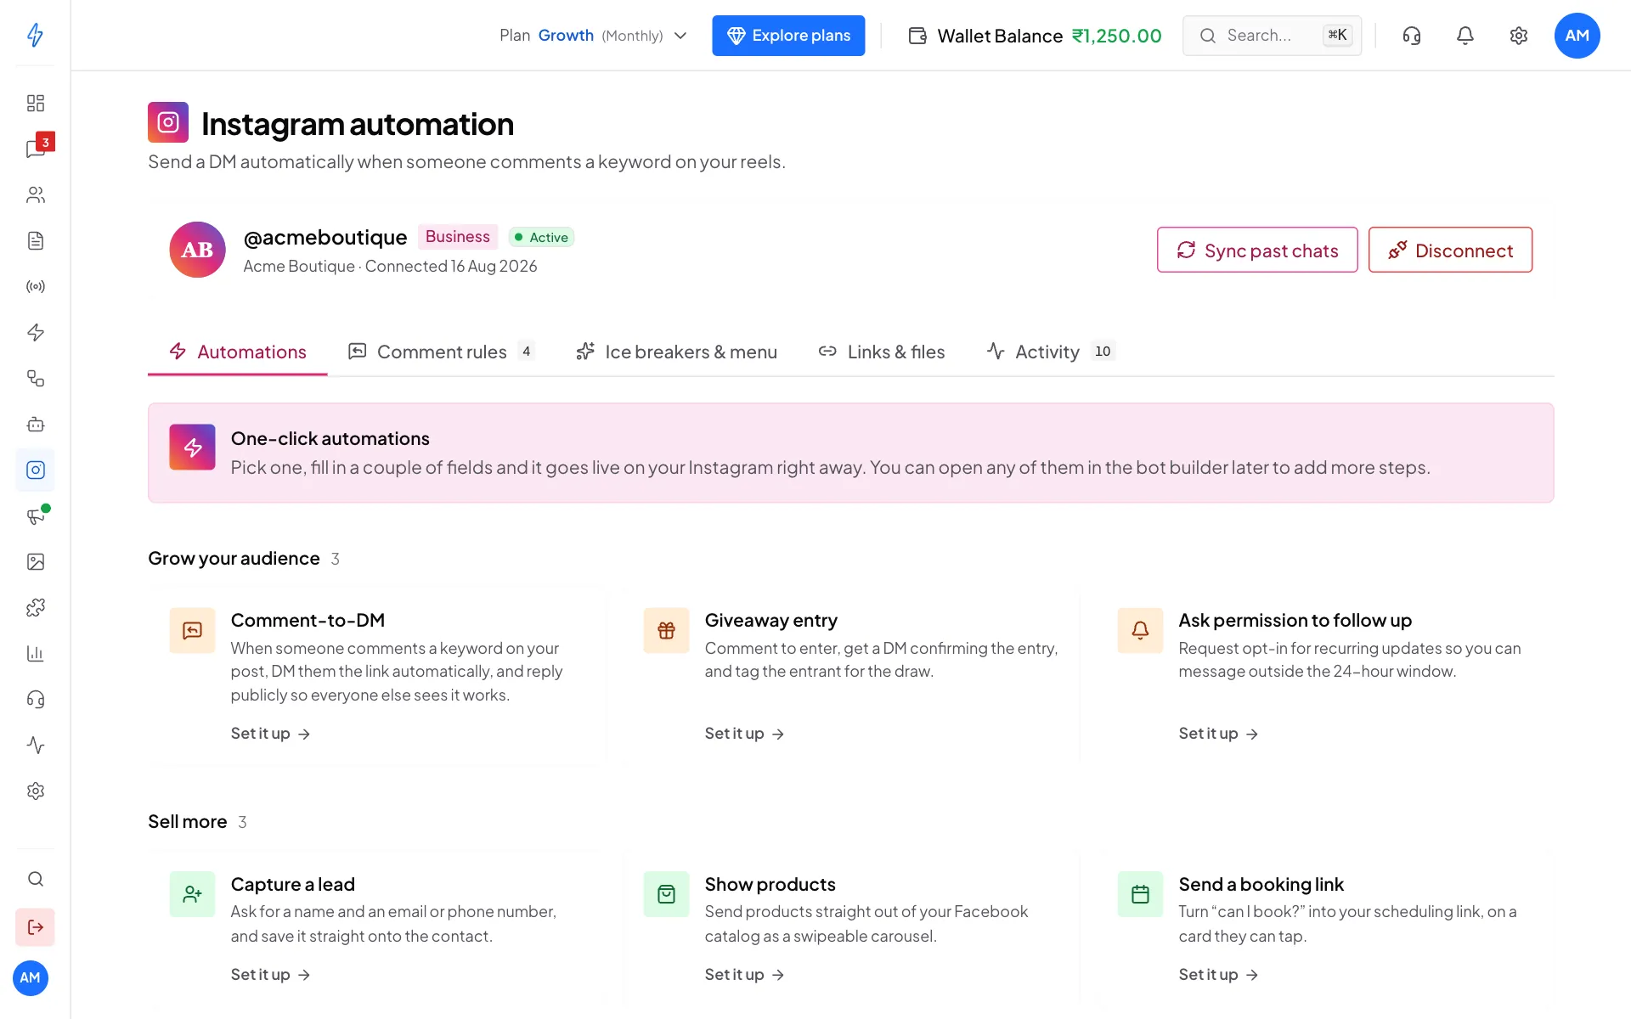Image resolution: width=1631 pixels, height=1019 pixels.
Task: Switch to the Comment rules tab
Action: coord(441,352)
